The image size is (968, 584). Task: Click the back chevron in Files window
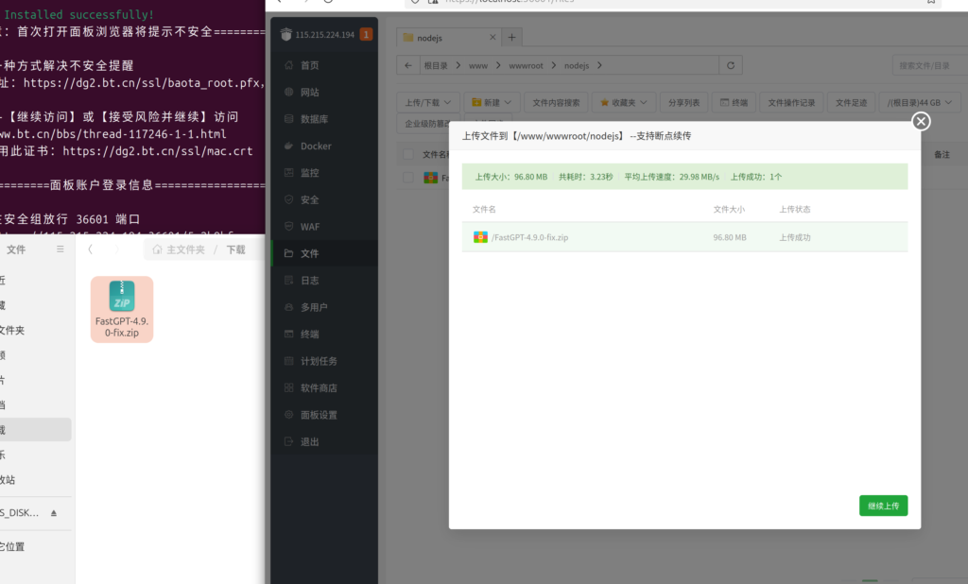tap(90, 249)
